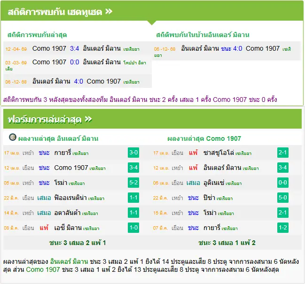Image resolution: width=305 pixels, height=284 pixels.
Task: Click Como summary ชนะ 3 เสมอ 1 แพ้ 2
Action: pyautogui.click(x=227, y=243)
